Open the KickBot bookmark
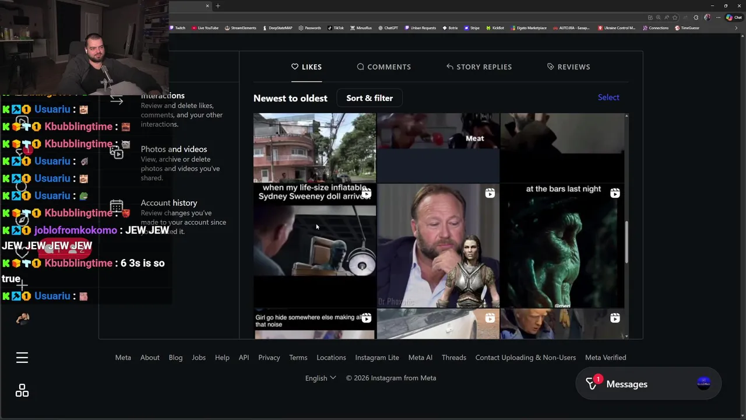This screenshot has width=746, height=420. (495, 28)
